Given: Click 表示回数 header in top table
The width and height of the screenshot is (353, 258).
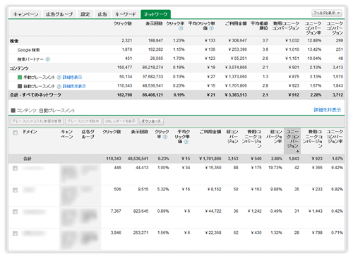Looking at the screenshot, I should tap(154, 23).
